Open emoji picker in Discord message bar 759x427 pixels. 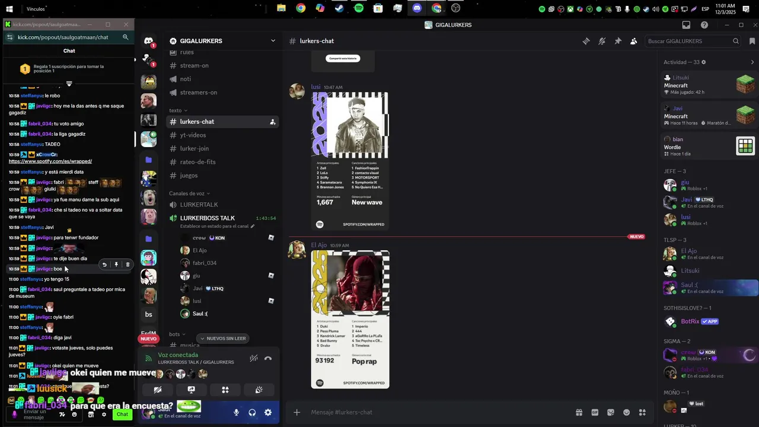[626, 412]
